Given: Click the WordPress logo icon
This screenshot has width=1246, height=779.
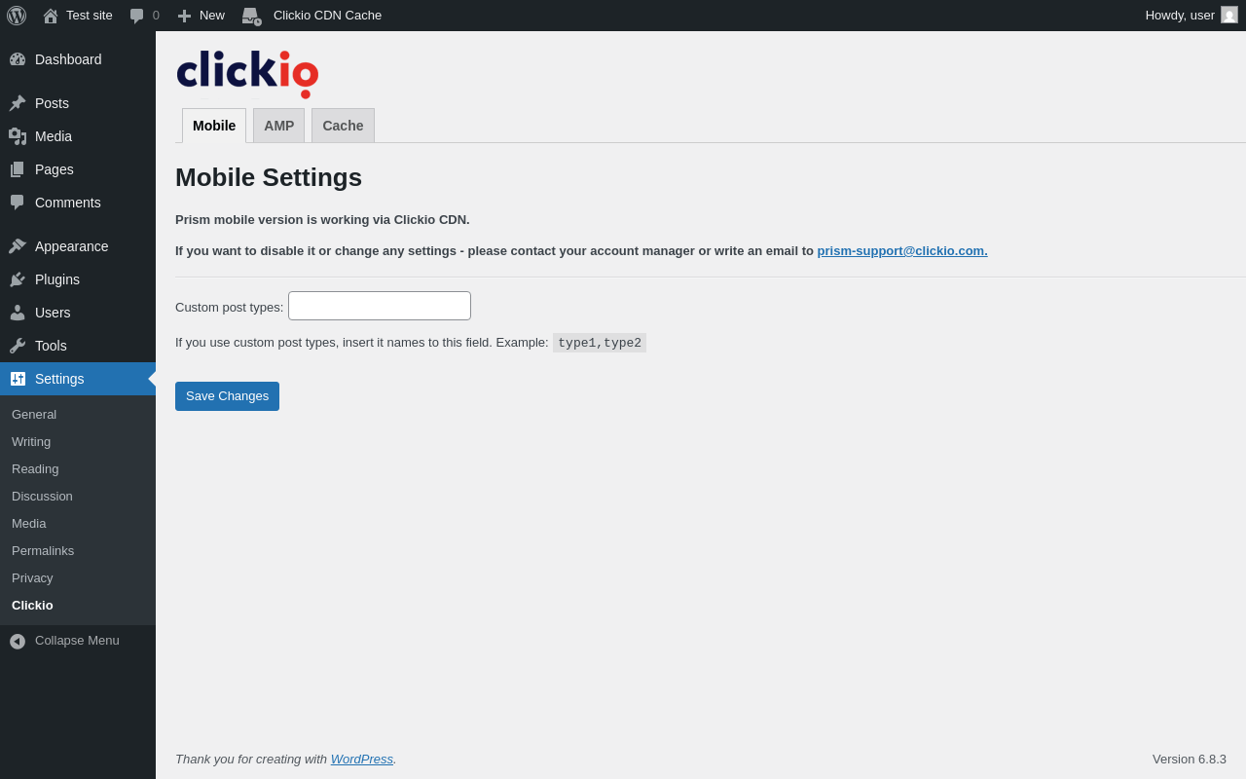Looking at the screenshot, I should click(x=17, y=16).
